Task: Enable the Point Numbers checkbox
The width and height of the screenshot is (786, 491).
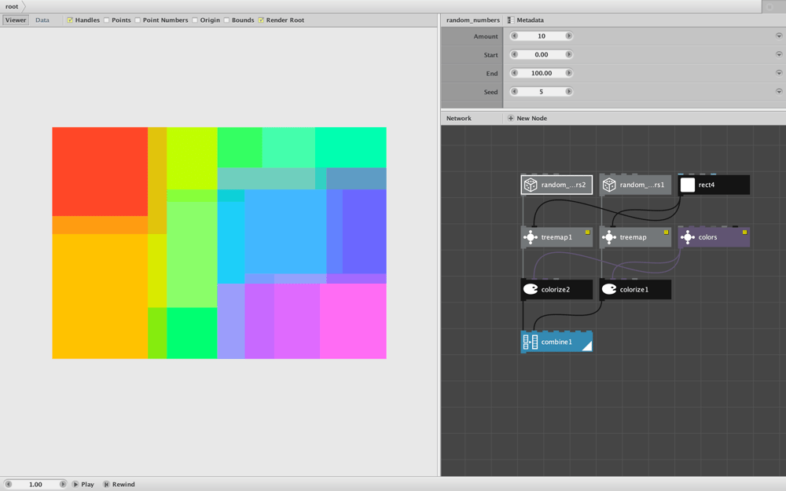Action: click(138, 20)
